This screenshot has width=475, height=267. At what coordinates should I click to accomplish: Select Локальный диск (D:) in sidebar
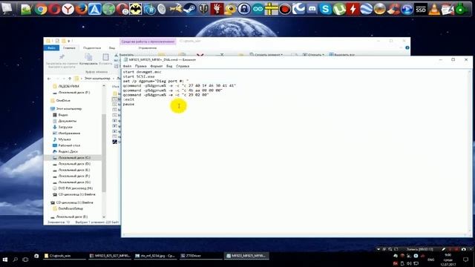click(74, 164)
